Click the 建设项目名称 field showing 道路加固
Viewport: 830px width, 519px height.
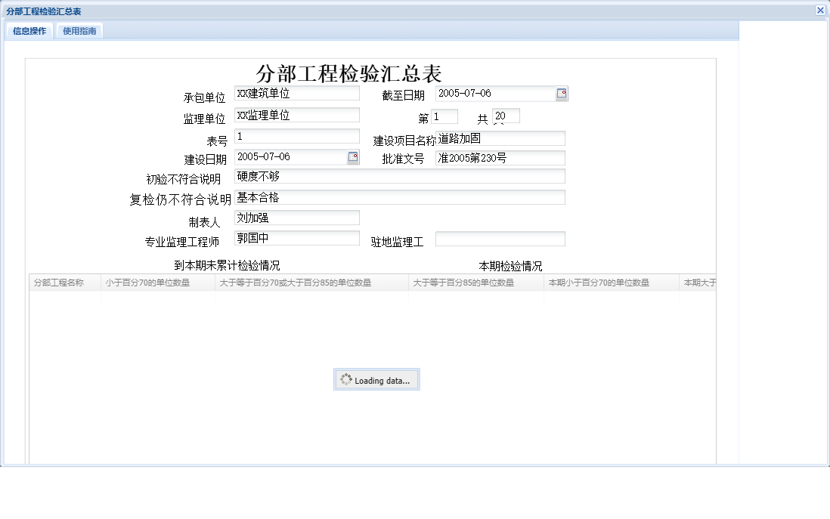point(499,138)
